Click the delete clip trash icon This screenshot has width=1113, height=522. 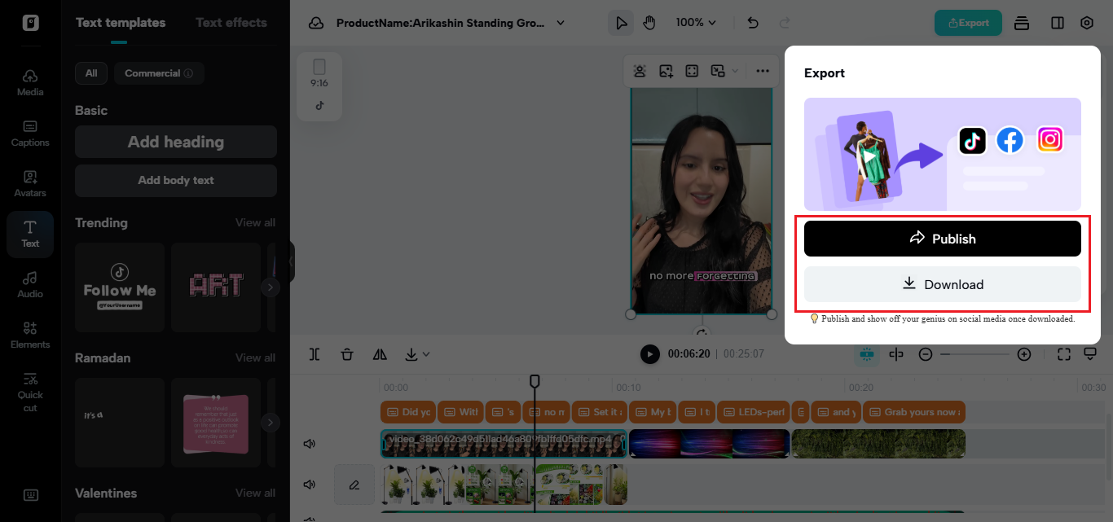(347, 354)
